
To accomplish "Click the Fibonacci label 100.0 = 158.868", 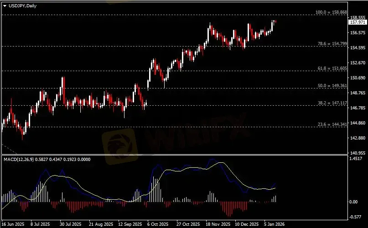I will click(x=331, y=12).
